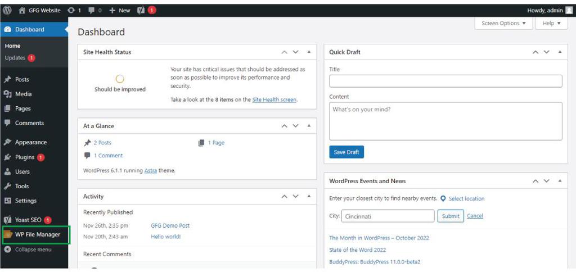
Task: Toggle the Site Health Status panel
Action: (x=309, y=52)
